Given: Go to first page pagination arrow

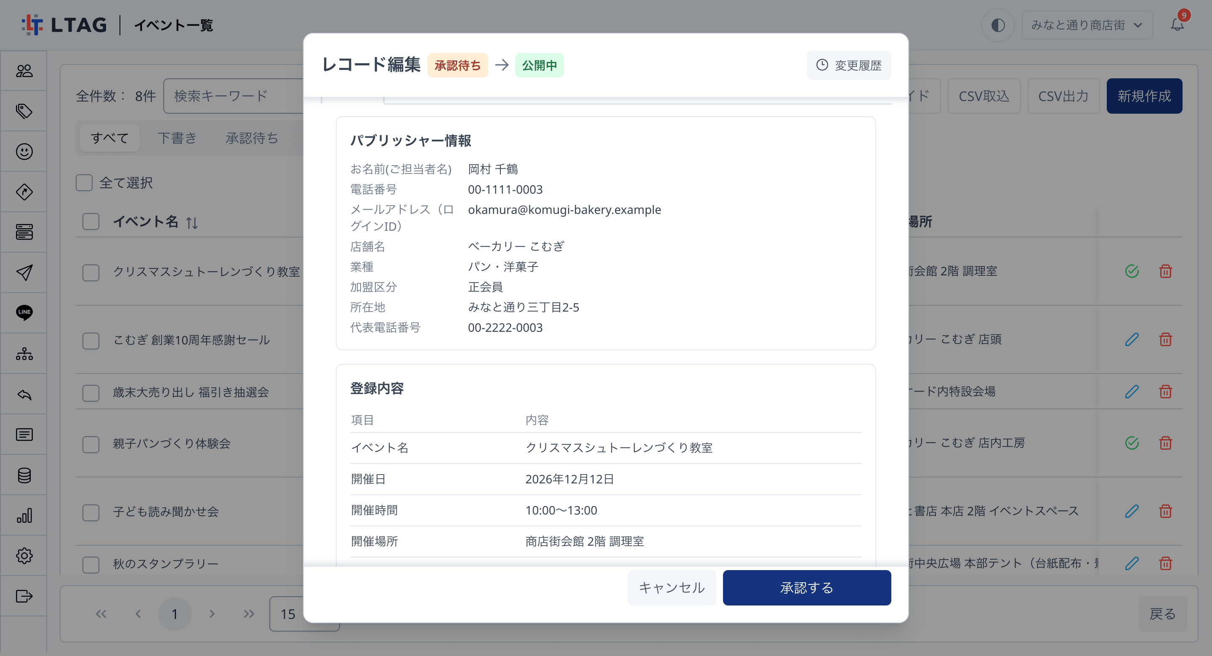Looking at the screenshot, I should click(x=101, y=613).
